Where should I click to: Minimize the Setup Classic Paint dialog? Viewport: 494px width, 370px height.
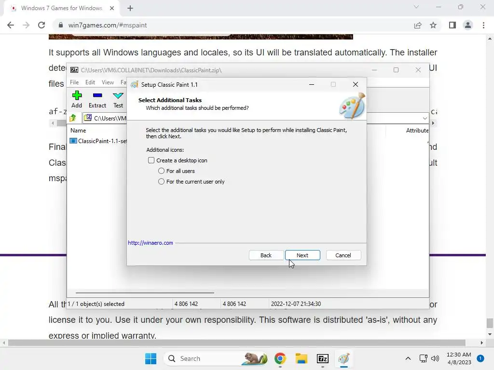[311, 84]
